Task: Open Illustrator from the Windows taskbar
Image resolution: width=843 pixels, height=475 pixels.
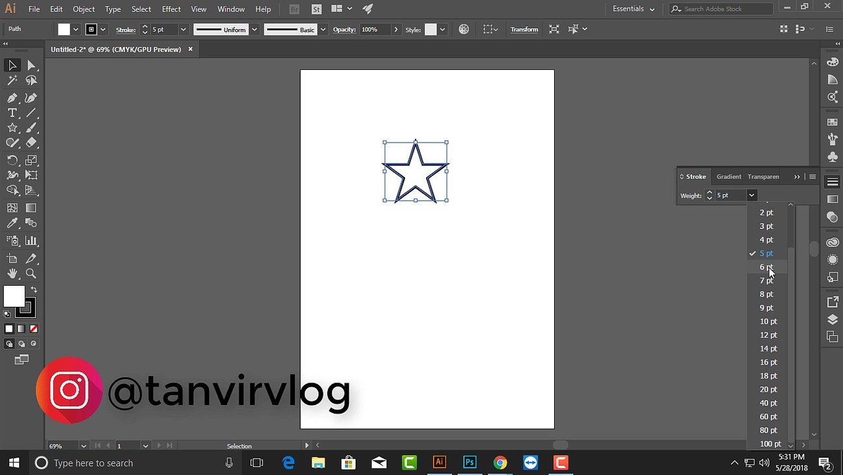Action: pos(439,462)
